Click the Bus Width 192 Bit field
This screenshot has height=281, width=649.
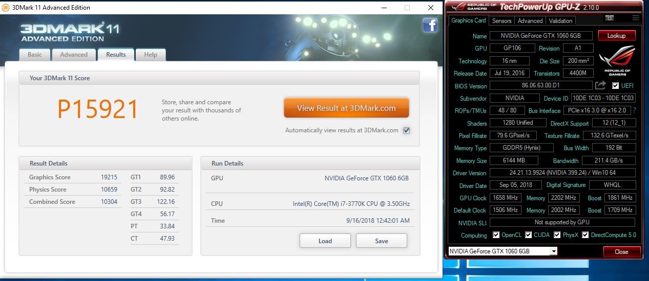(614, 148)
